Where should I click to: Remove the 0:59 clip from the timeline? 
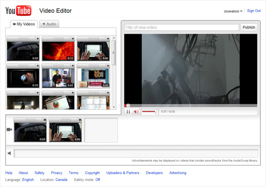click(x=45, y=120)
